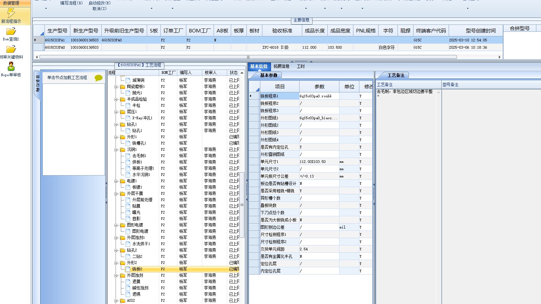Click the document icon of 等离子处理1
This screenshot has height=304, width=541.
128,169
